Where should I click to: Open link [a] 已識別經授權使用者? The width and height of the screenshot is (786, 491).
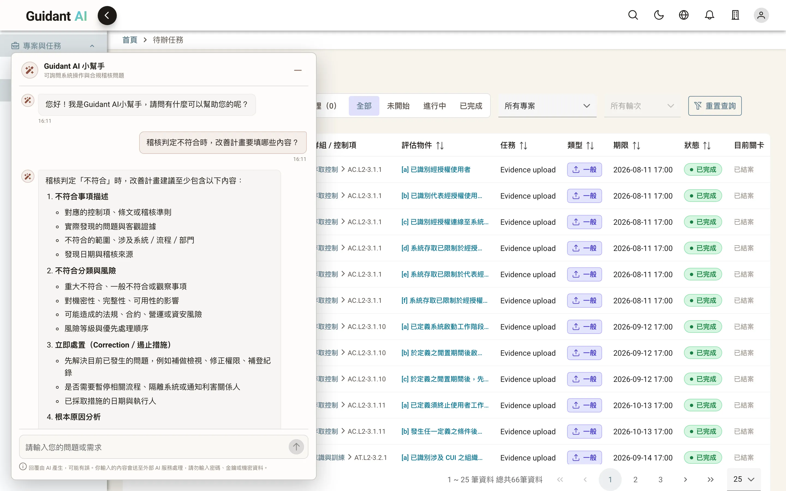(436, 169)
